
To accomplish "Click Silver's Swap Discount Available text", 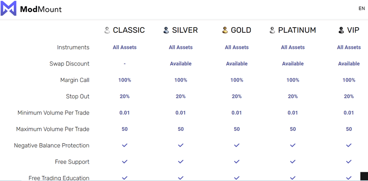I will (181, 64).
